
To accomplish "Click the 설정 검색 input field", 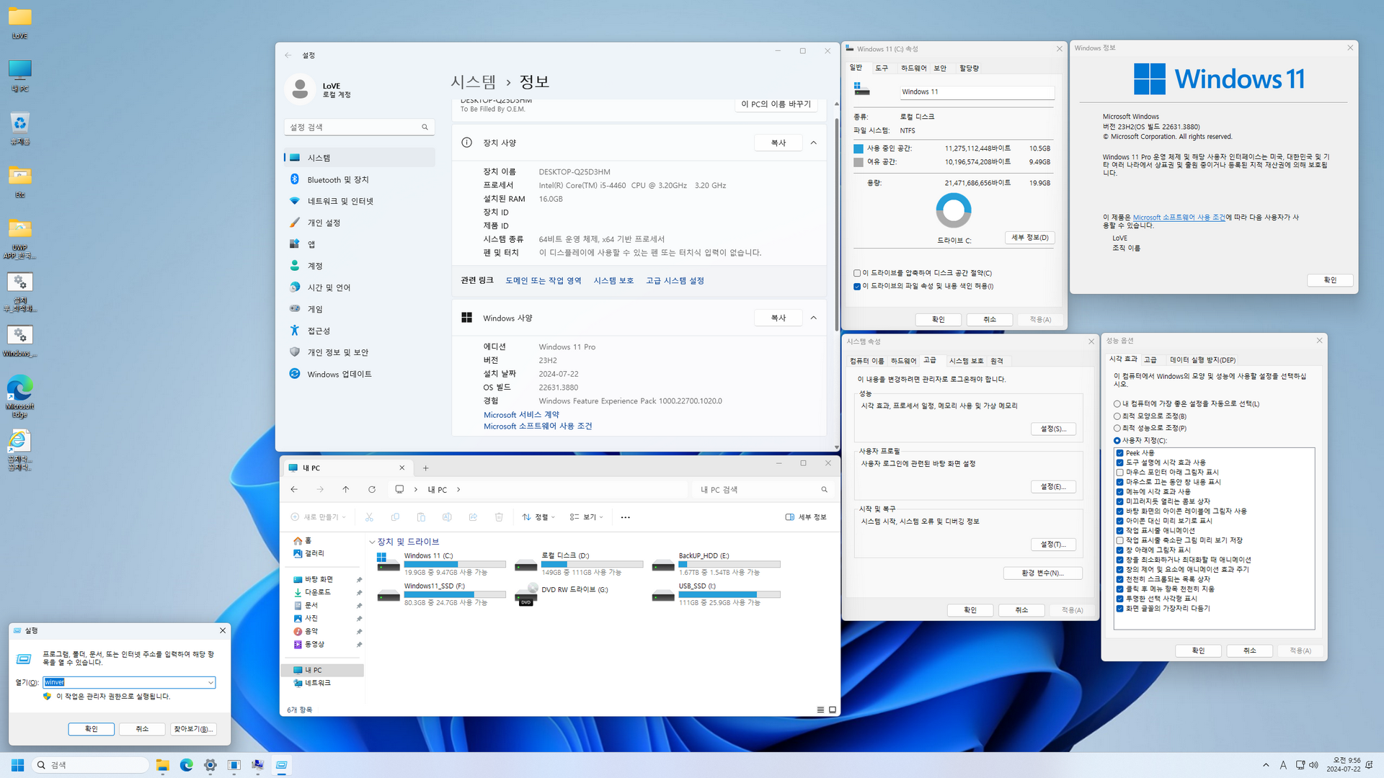I will [353, 128].
